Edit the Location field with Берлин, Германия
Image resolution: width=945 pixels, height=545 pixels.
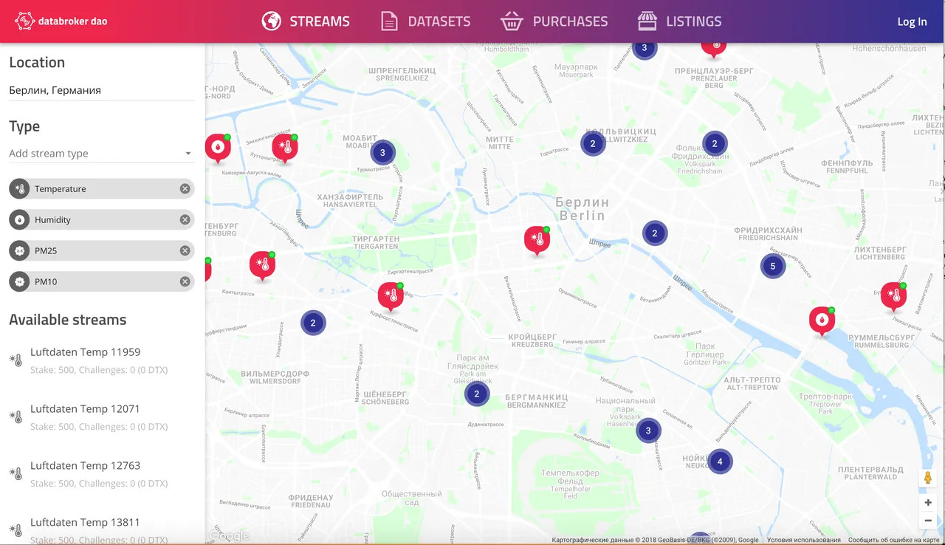click(x=102, y=90)
